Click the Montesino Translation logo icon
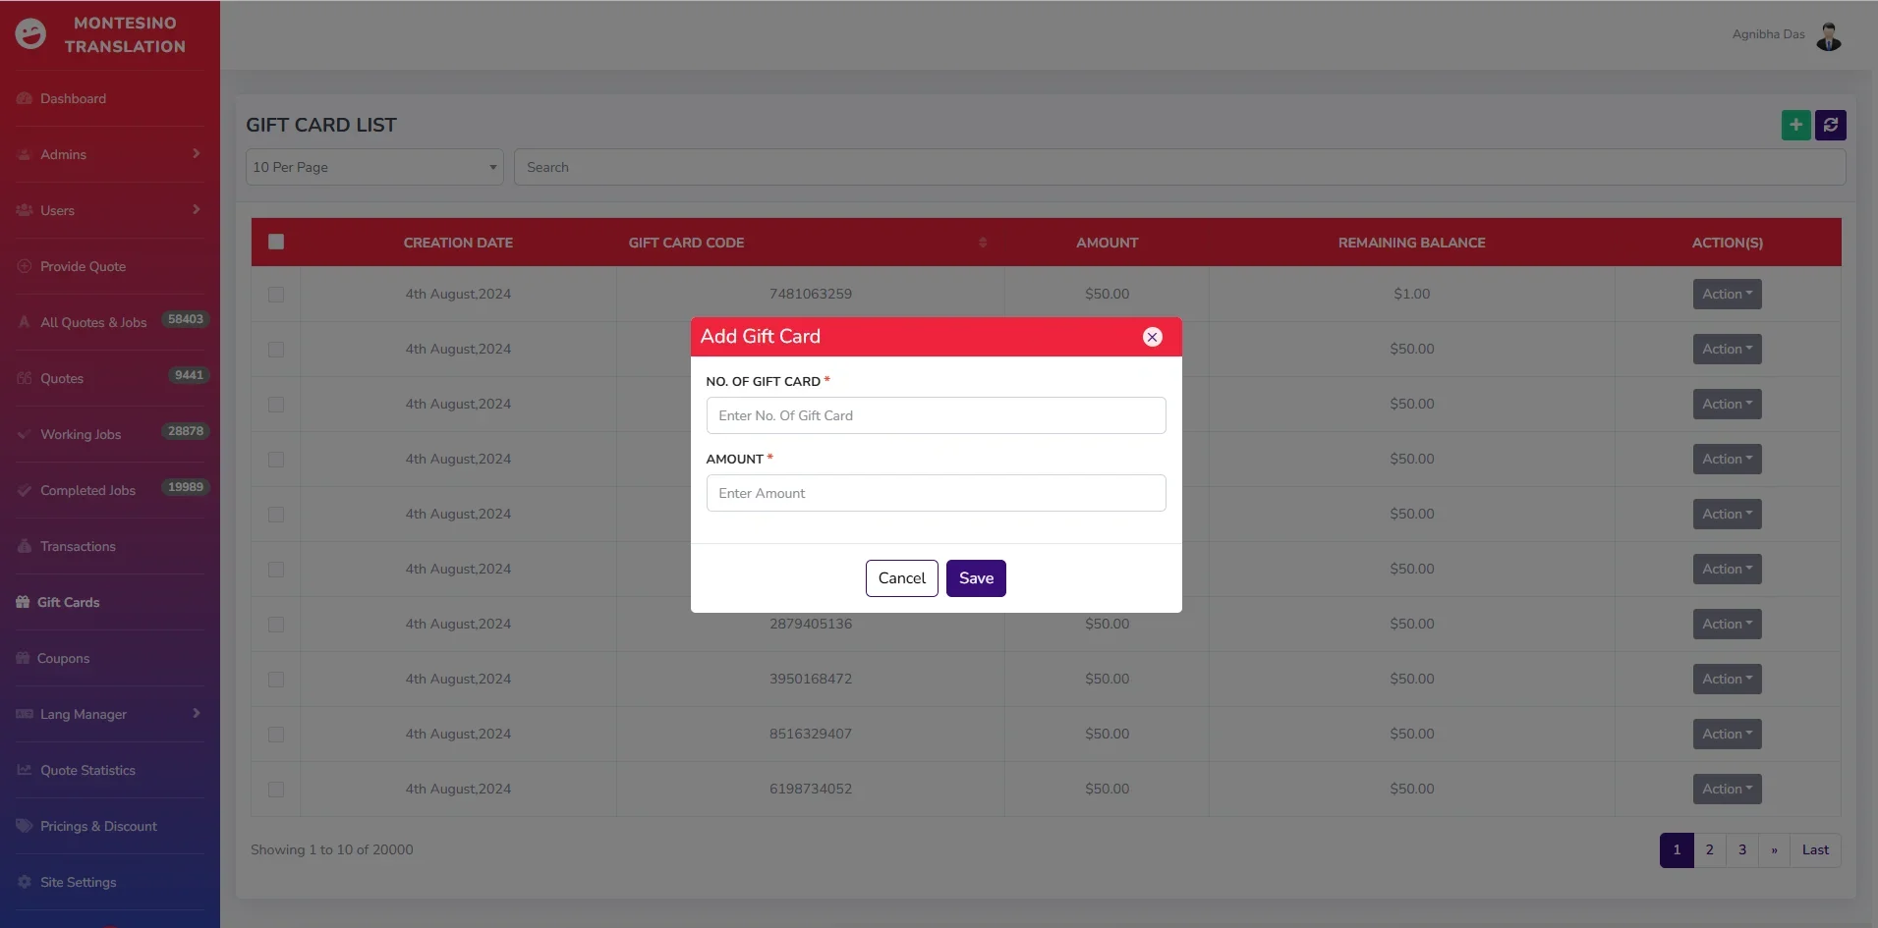Screen dimensions: 1878x928 point(30,34)
